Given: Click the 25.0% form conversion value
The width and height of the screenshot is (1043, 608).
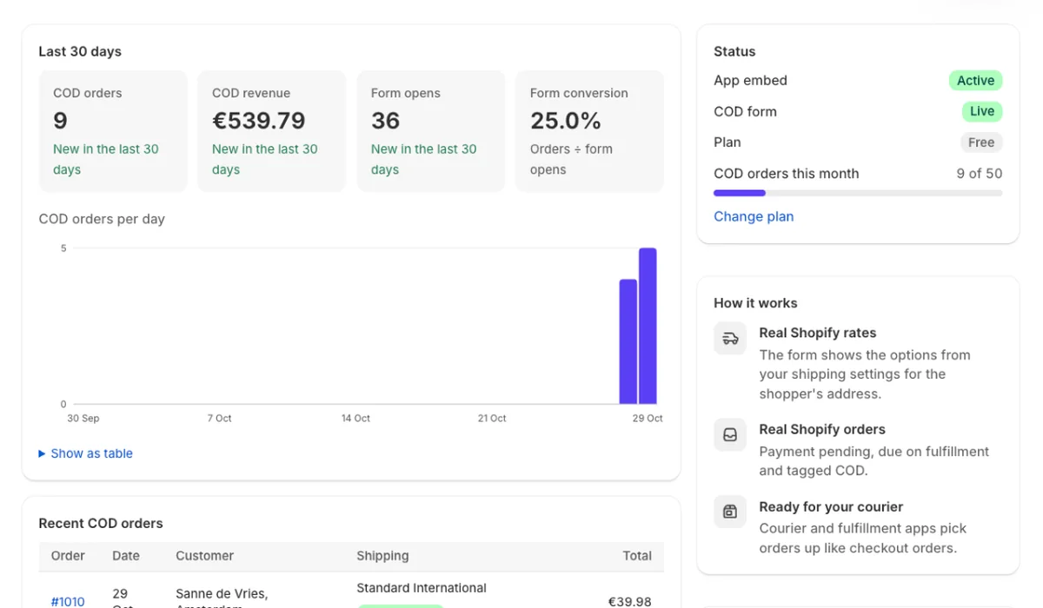Looking at the screenshot, I should (566, 121).
